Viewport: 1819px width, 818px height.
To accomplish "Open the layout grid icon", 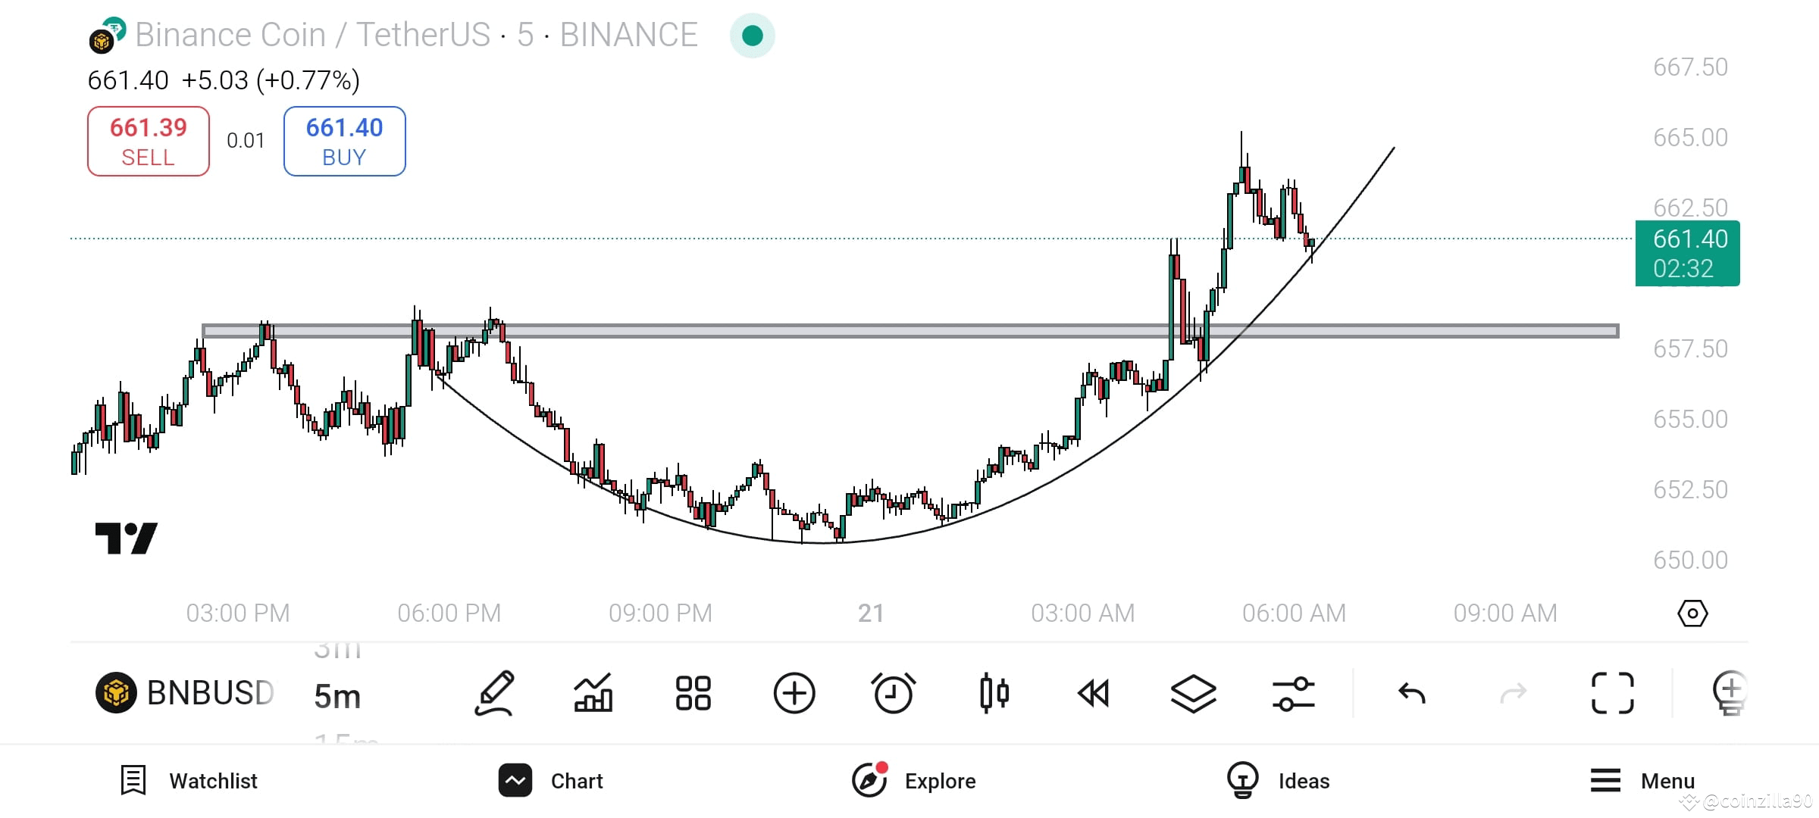I will pyautogui.click(x=693, y=693).
